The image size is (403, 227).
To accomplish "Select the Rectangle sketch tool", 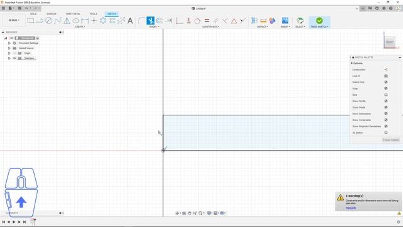I will 31,21.
